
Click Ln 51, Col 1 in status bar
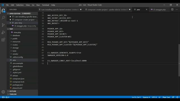point(136,97)
